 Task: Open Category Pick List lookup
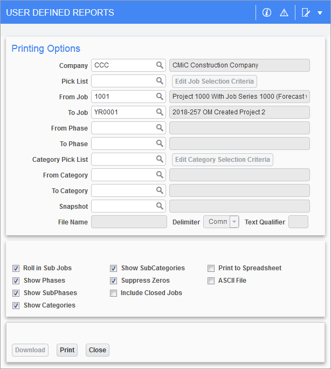pos(160,159)
